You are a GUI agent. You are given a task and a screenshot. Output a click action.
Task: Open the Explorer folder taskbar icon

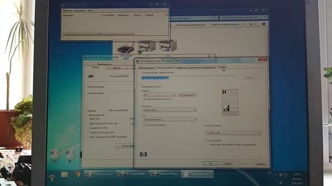(x=64, y=175)
